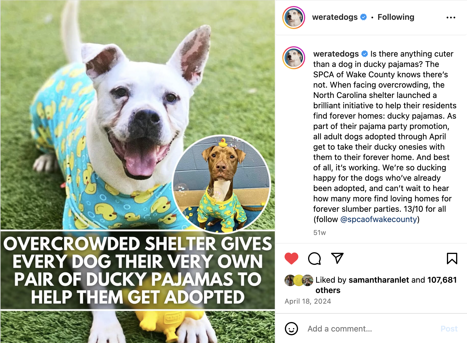Click the circular brown dog inset photo
Screen dimensions: 467x343
(221, 184)
